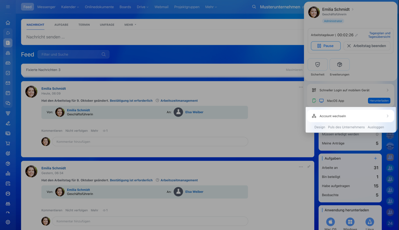Click the search magnifier in the top bar

[254, 7]
